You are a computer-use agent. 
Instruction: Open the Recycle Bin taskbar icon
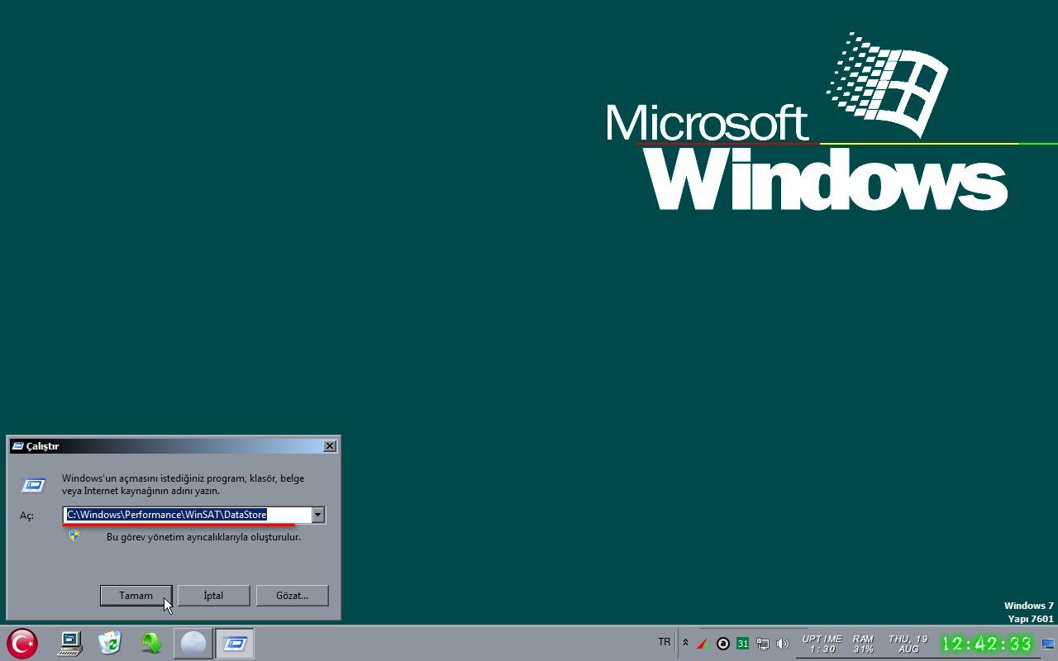pos(110,643)
